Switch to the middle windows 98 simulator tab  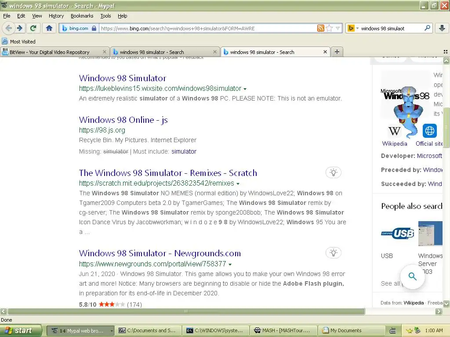[165, 52]
